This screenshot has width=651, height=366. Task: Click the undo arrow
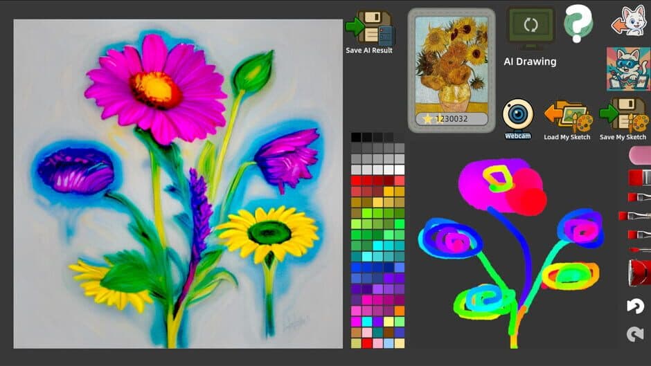tap(635, 306)
